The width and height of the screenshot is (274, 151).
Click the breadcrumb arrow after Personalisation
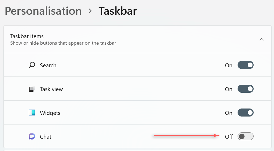[90, 11]
